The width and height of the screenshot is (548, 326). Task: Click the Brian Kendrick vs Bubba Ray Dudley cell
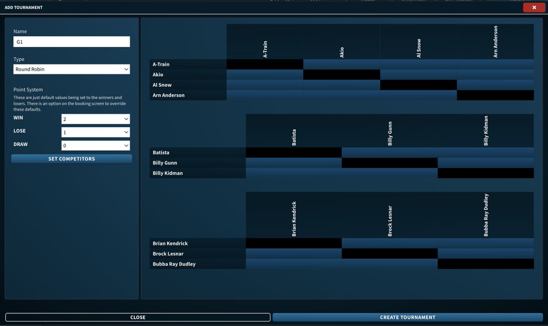(486, 244)
